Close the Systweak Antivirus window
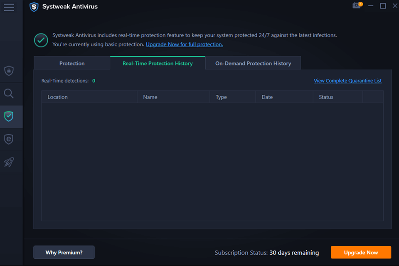This screenshot has width=399, height=266. coord(395,6)
